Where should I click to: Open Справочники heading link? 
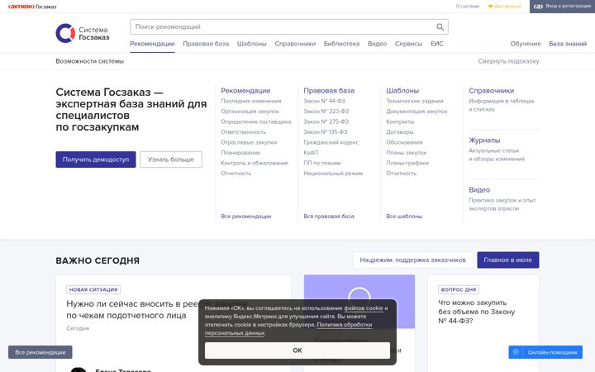(491, 91)
